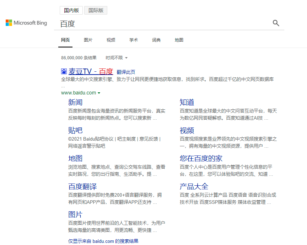Open the 图片 sitelink under Baidu result

[x=75, y=214]
